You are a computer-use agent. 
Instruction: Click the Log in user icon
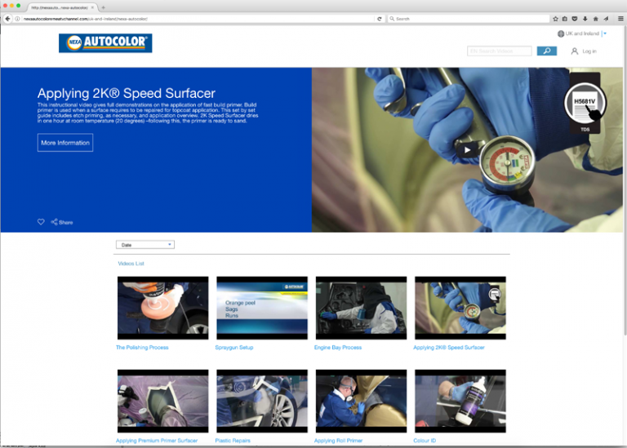tap(575, 51)
